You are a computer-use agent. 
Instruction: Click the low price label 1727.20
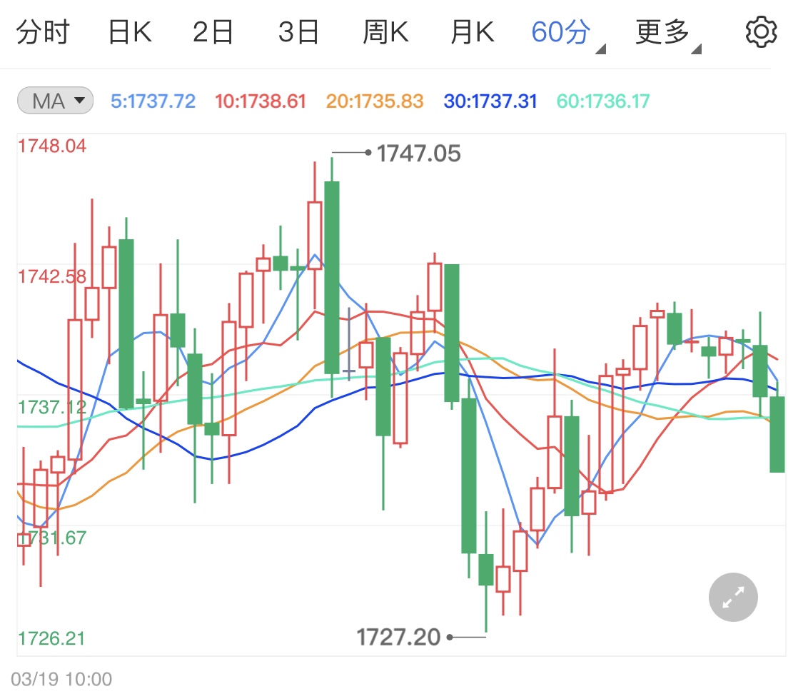coord(398,638)
